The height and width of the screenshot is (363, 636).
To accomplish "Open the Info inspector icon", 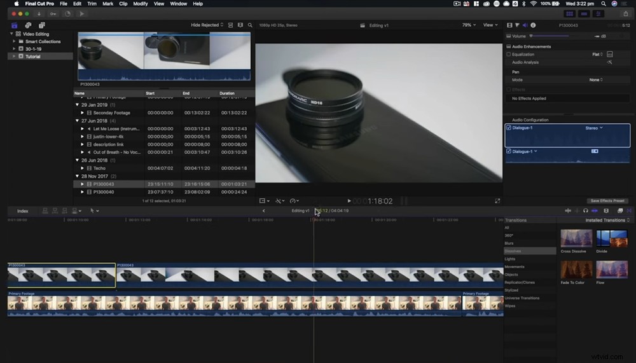I will [533, 25].
